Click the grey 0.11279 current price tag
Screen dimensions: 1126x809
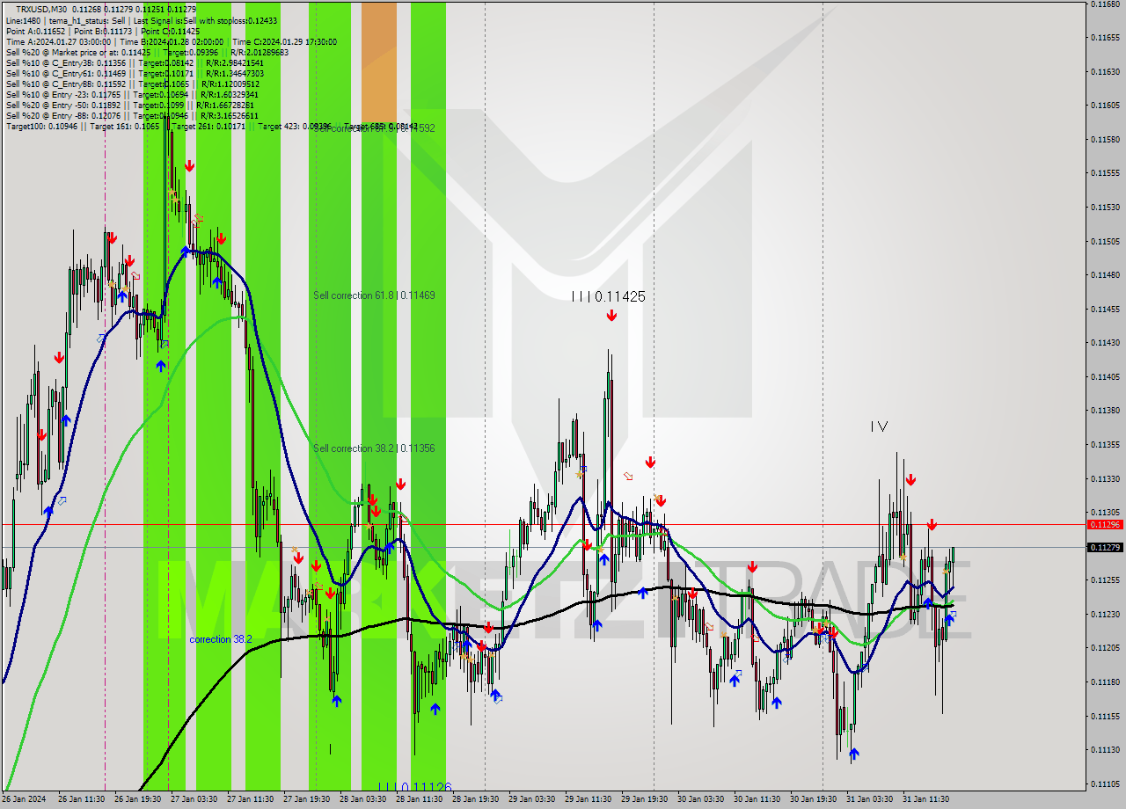pyautogui.click(x=1105, y=547)
